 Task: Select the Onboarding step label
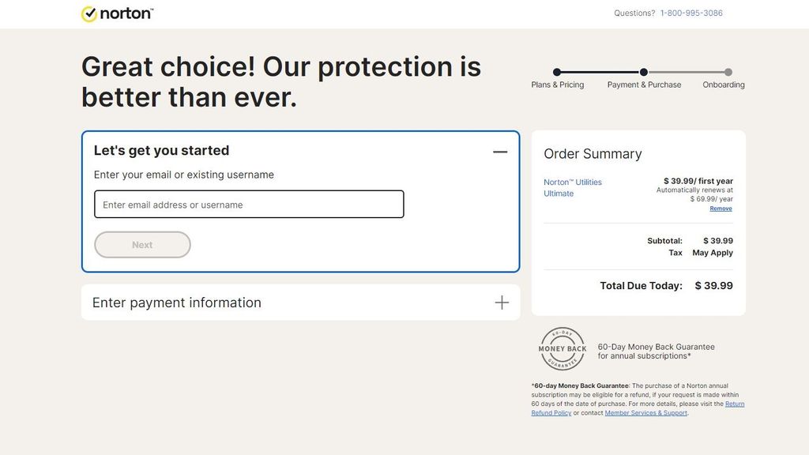click(x=723, y=85)
